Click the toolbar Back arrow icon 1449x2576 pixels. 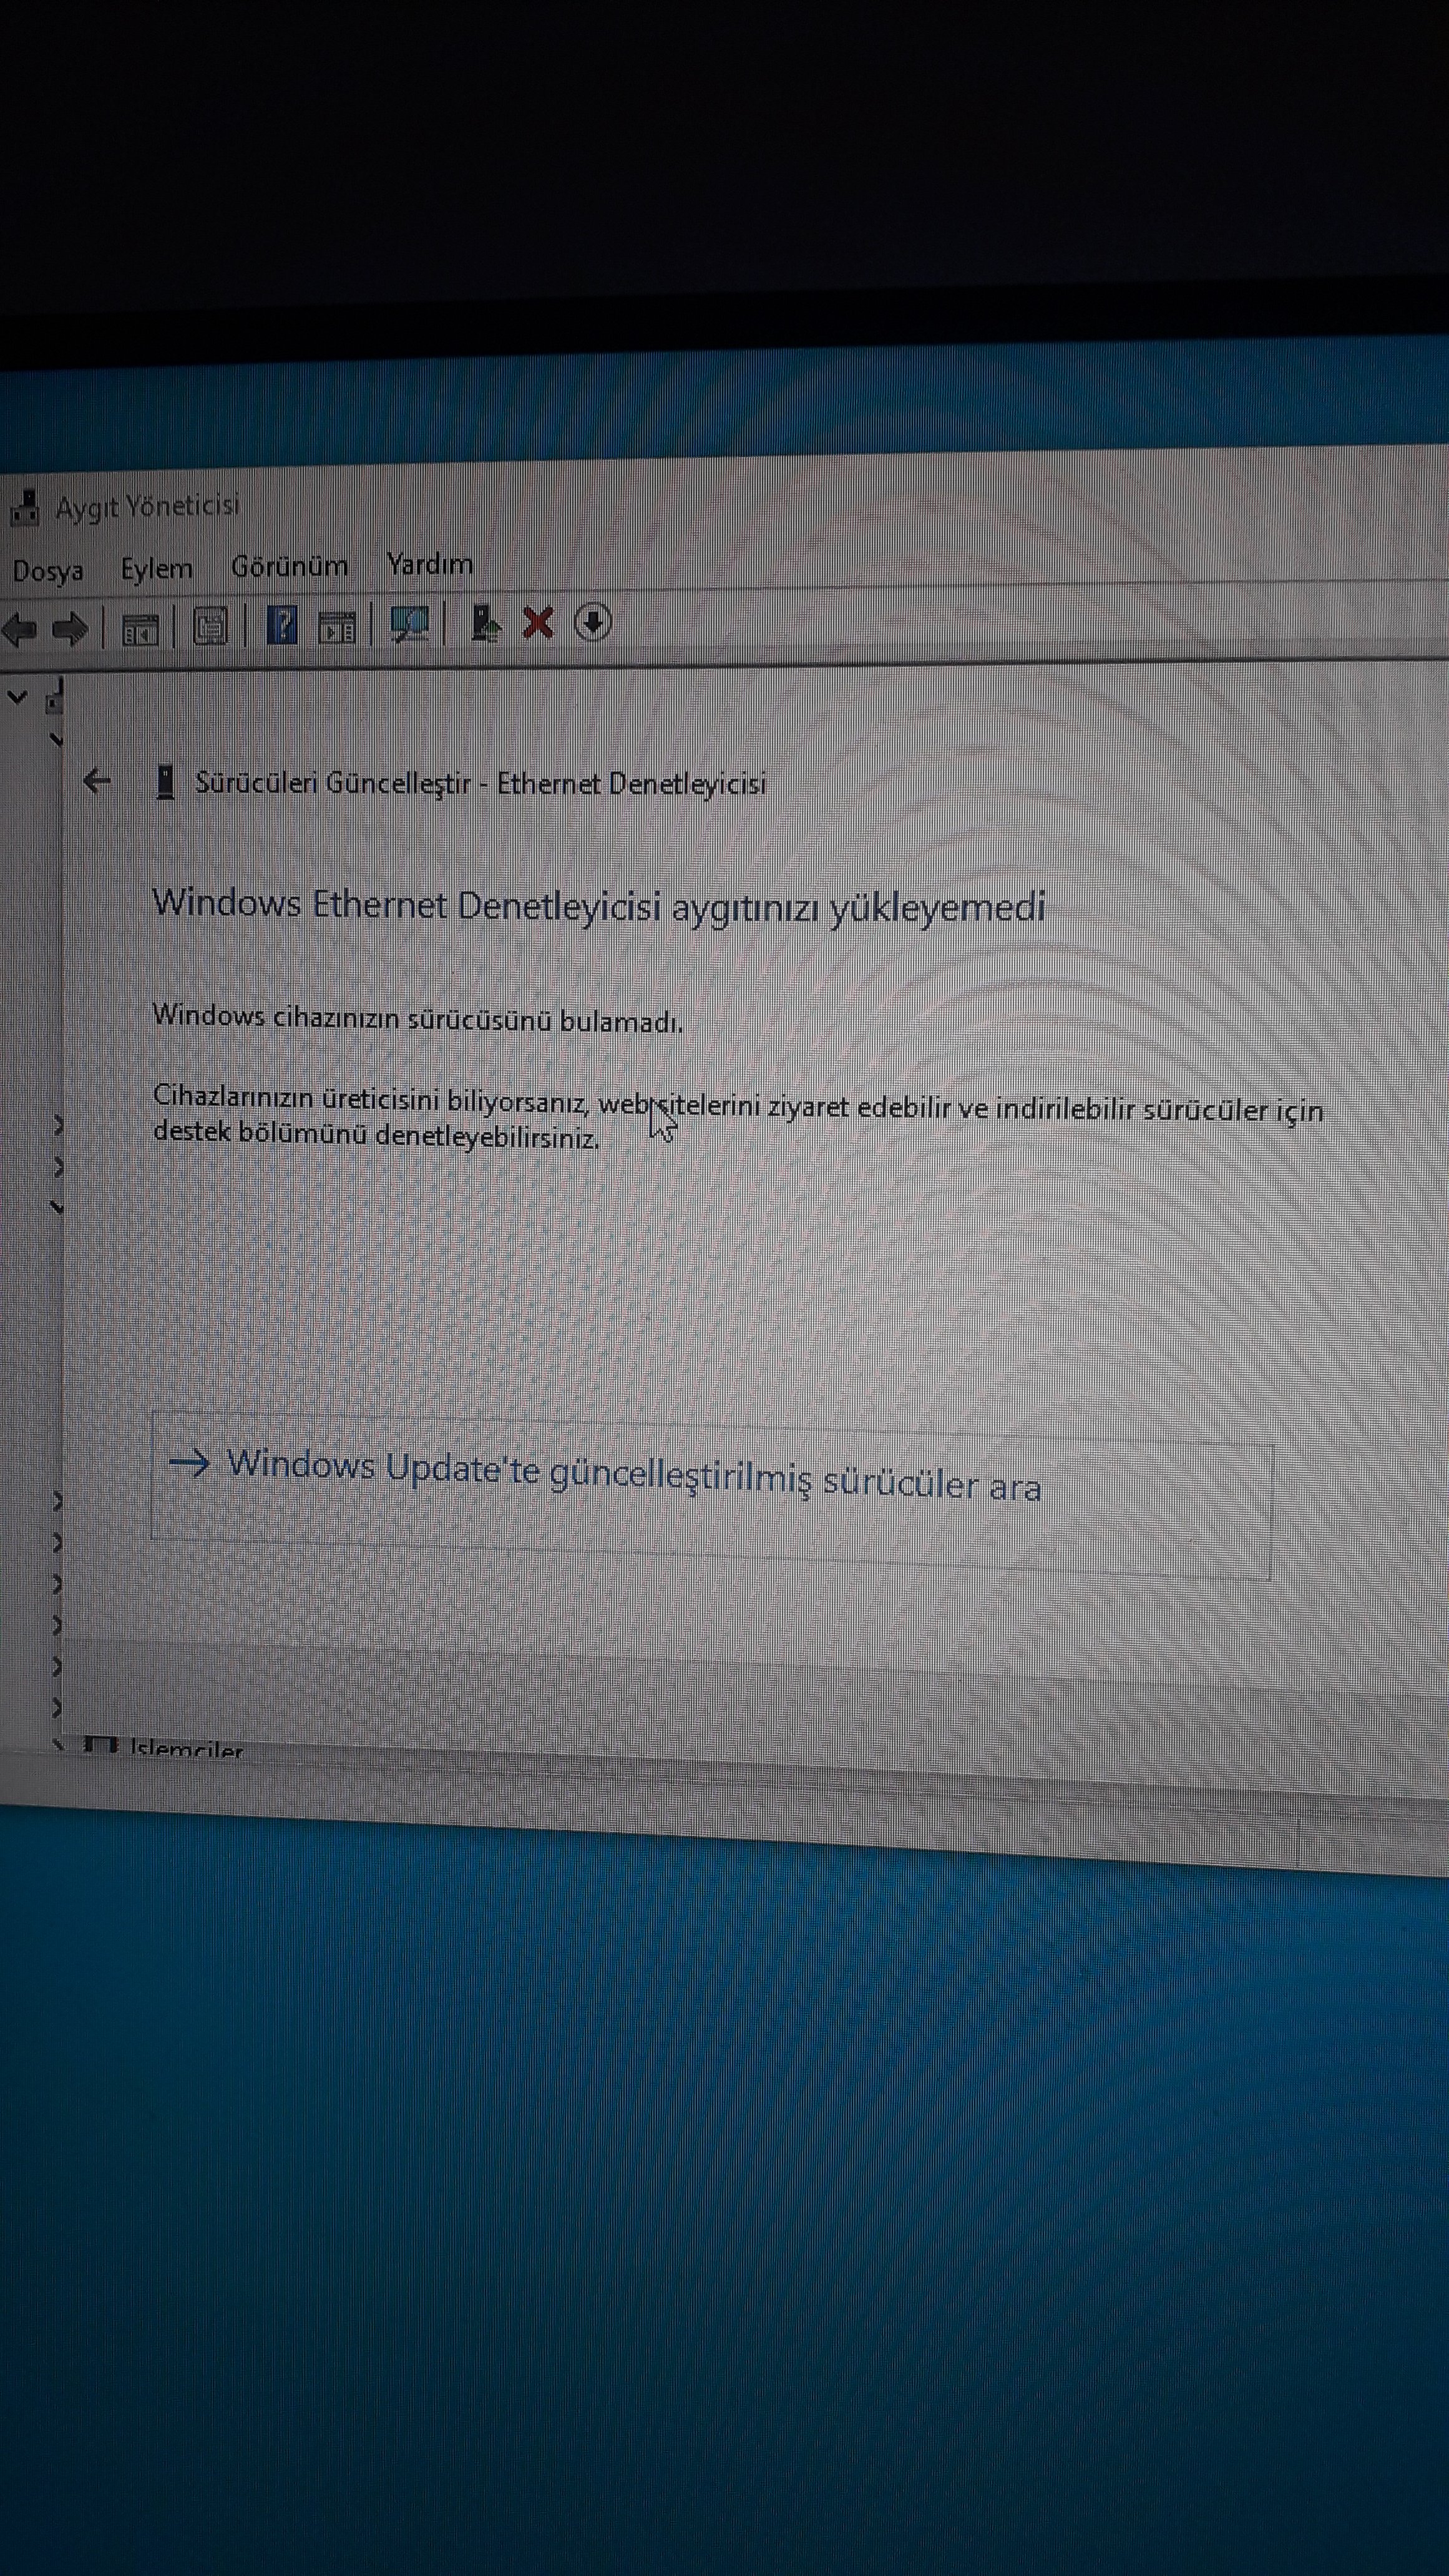click(x=20, y=630)
